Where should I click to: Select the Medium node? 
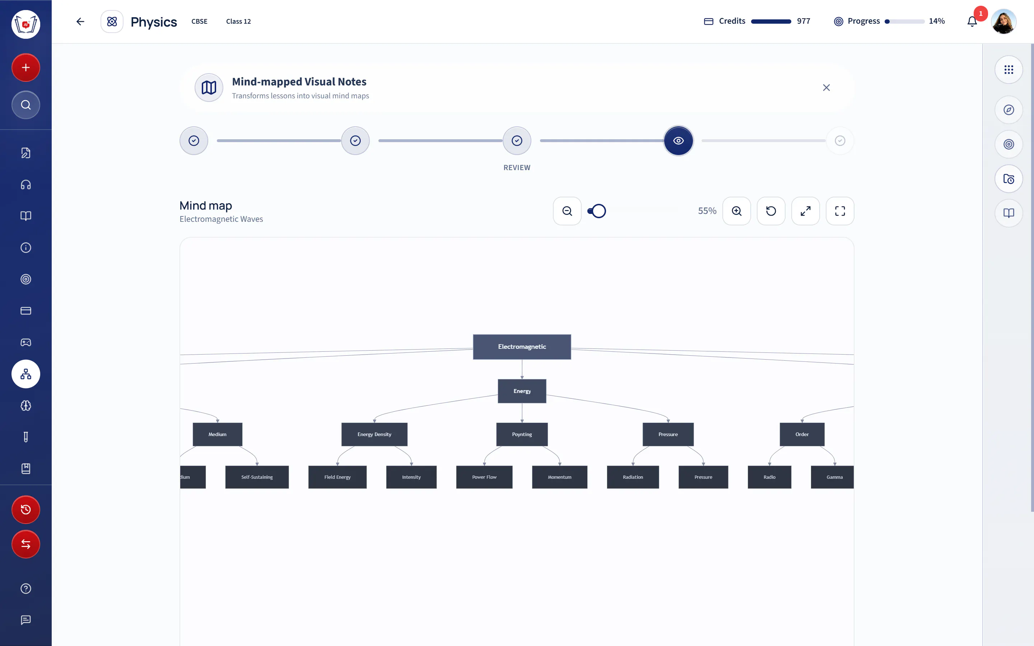(218, 435)
